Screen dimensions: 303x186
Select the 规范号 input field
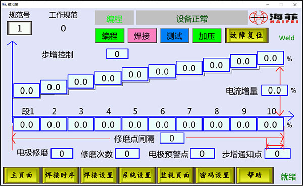click(20, 28)
